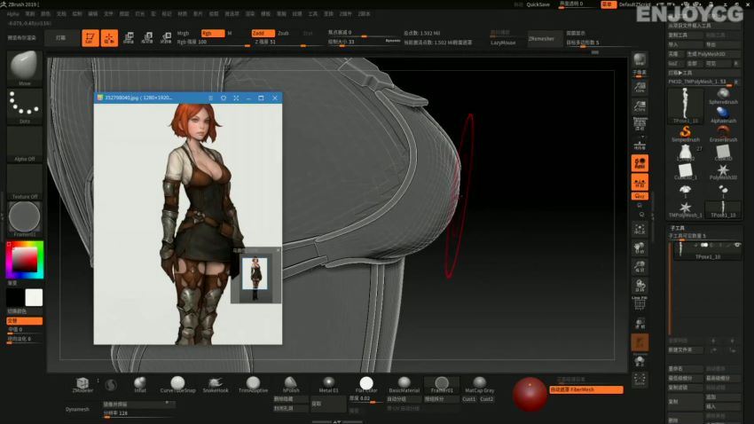
Task: Select the Move brush thumbnail
Action: (24, 66)
